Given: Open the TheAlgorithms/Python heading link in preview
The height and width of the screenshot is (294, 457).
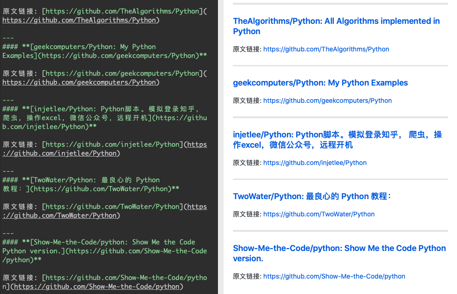Looking at the screenshot, I should click(336, 26).
